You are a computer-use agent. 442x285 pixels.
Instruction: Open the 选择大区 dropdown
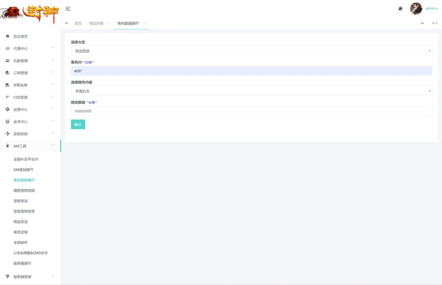pos(251,51)
